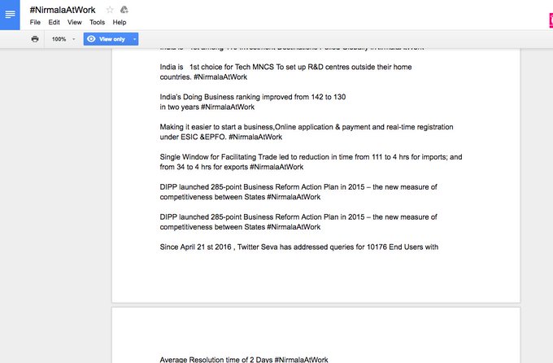Click the pink icon at top right
This screenshot has height=363, width=553.
(x=551, y=20)
